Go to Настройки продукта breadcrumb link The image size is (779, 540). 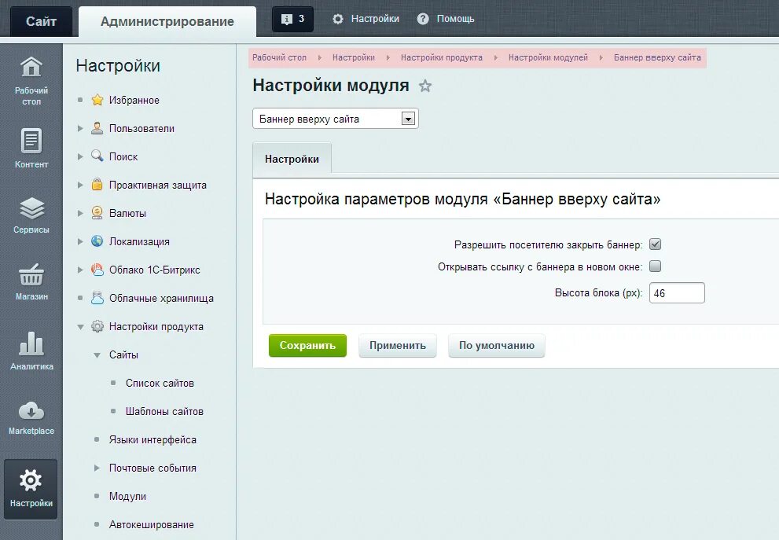point(442,57)
